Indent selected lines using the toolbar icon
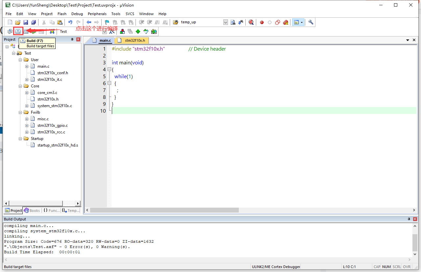 coord(142,22)
